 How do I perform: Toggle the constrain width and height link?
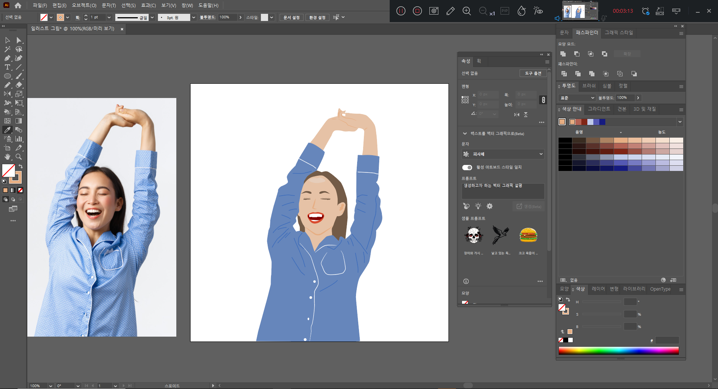543,100
